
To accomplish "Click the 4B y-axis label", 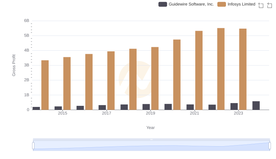I will click(27, 50).
